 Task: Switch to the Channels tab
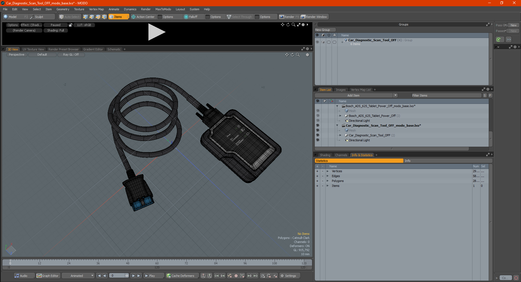pos(341,155)
